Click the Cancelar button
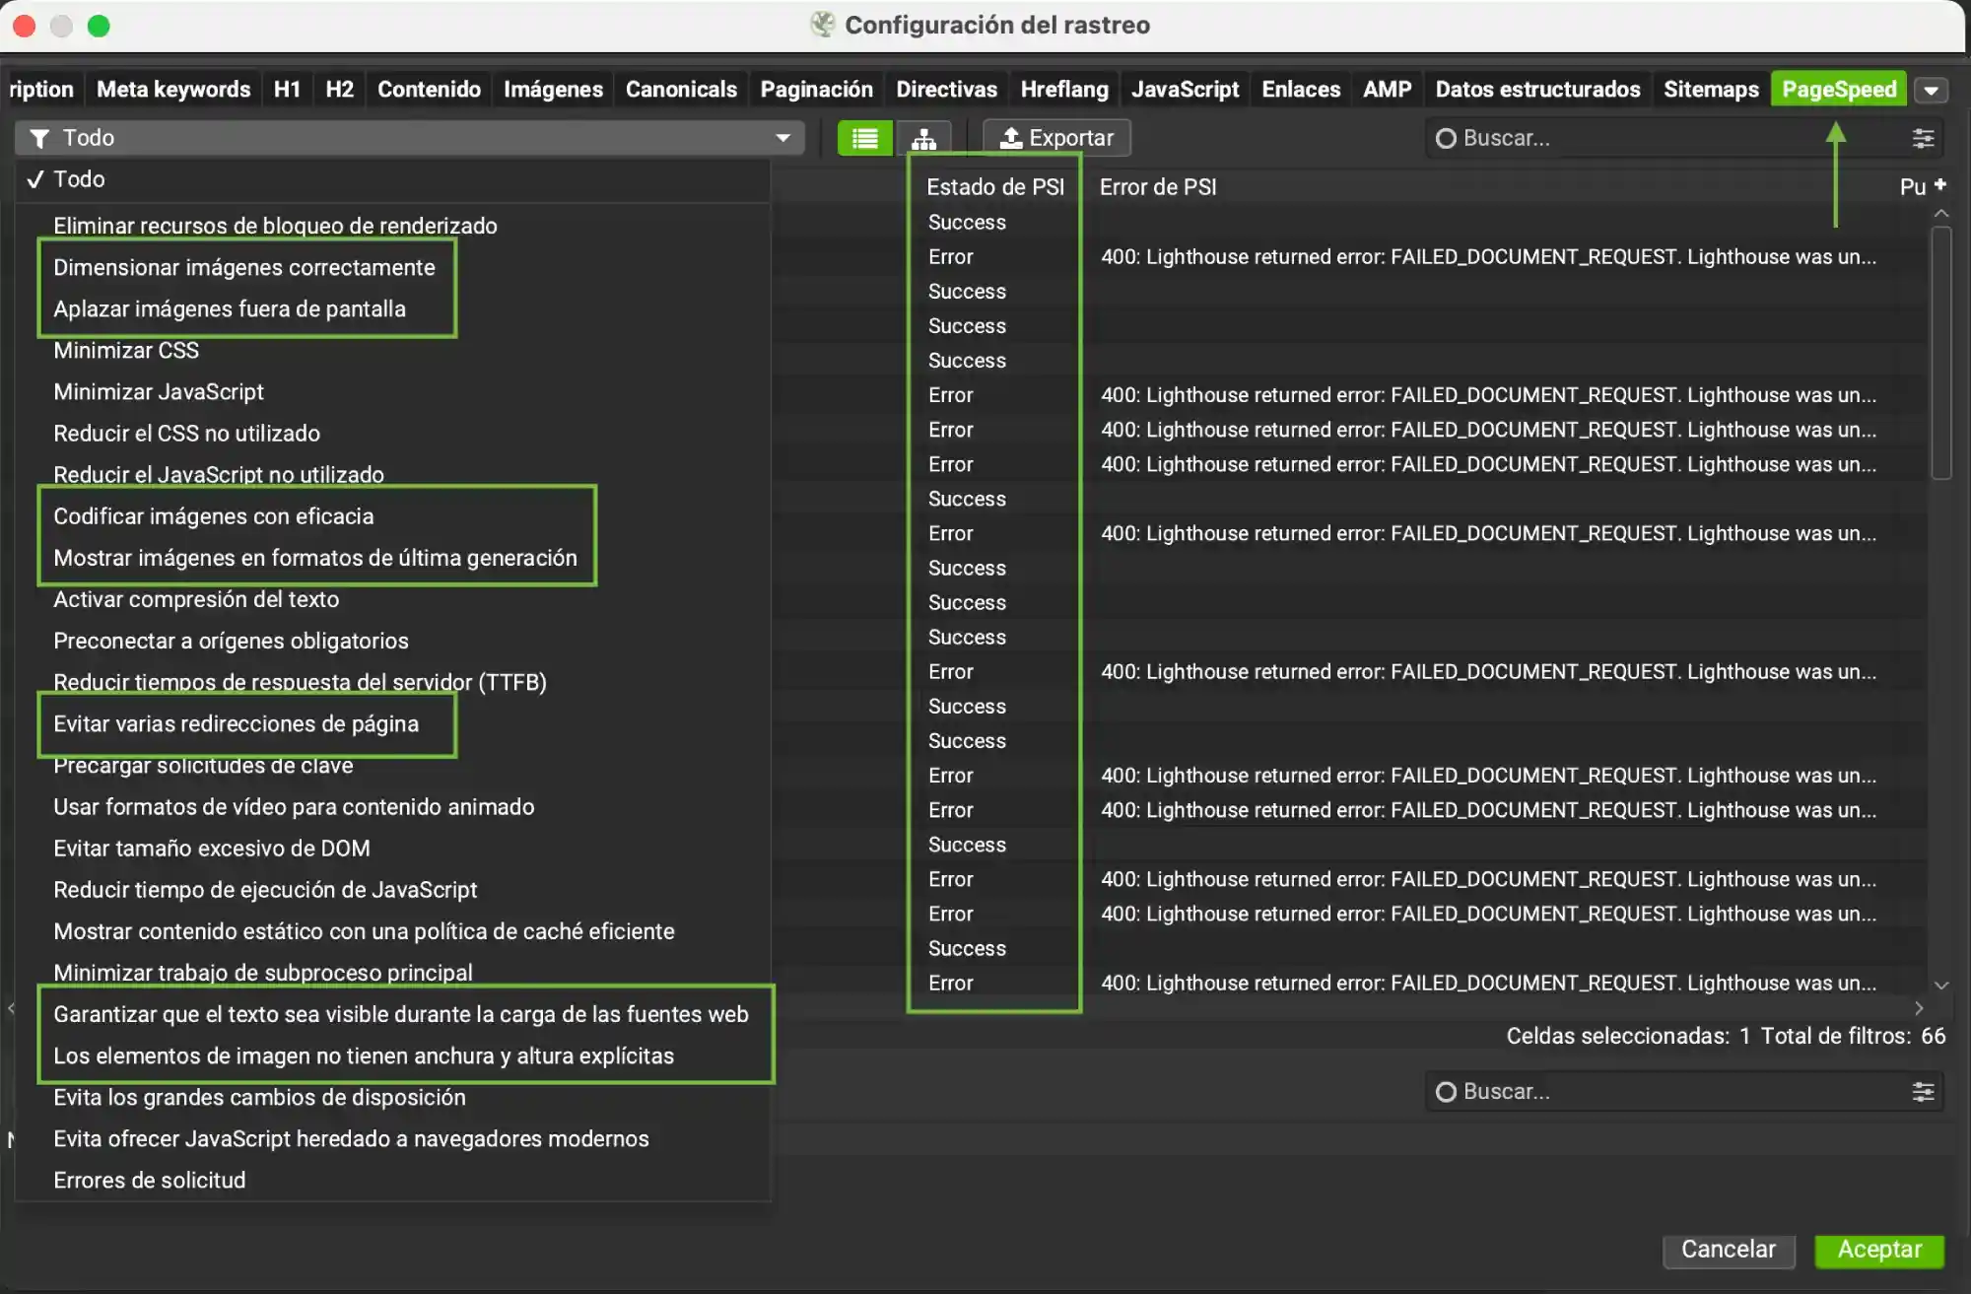 click(1728, 1249)
